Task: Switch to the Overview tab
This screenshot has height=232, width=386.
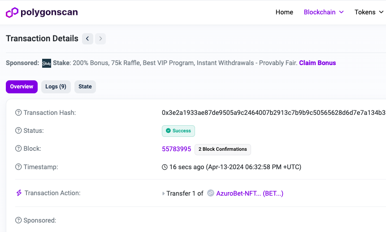Action: click(x=22, y=87)
